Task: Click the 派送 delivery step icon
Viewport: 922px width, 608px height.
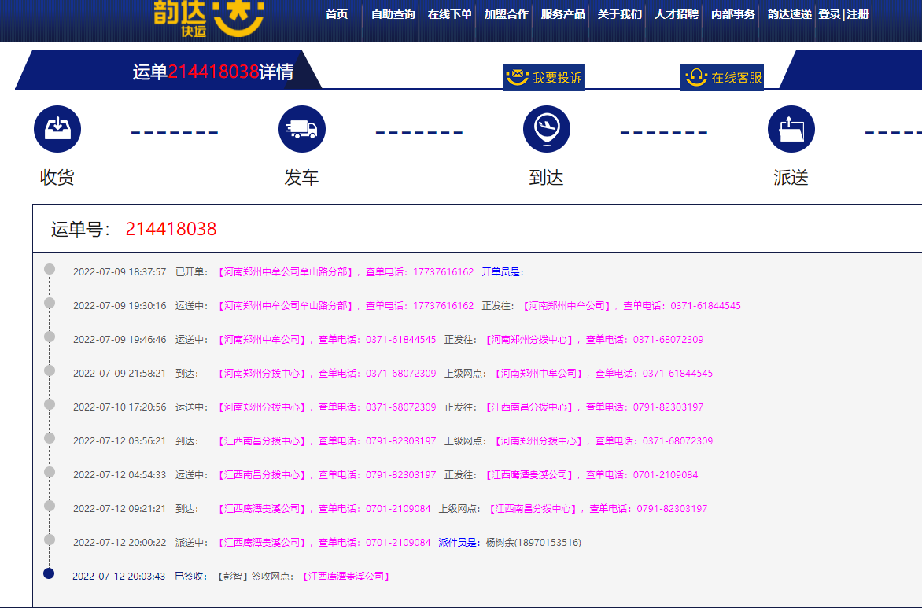Action: tap(791, 129)
